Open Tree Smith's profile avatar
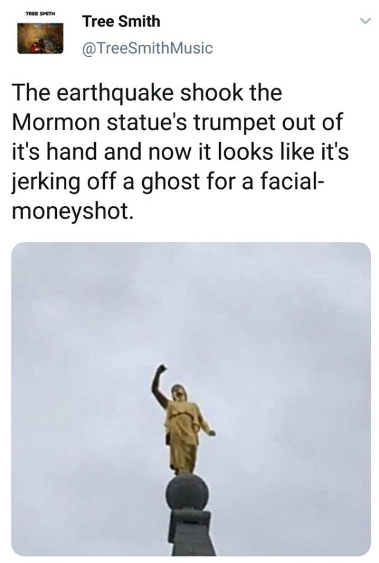Viewport: 379px width, 563px height. click(x=40, y=39)
